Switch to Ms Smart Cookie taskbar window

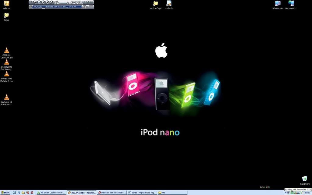[x=51, y=193]
